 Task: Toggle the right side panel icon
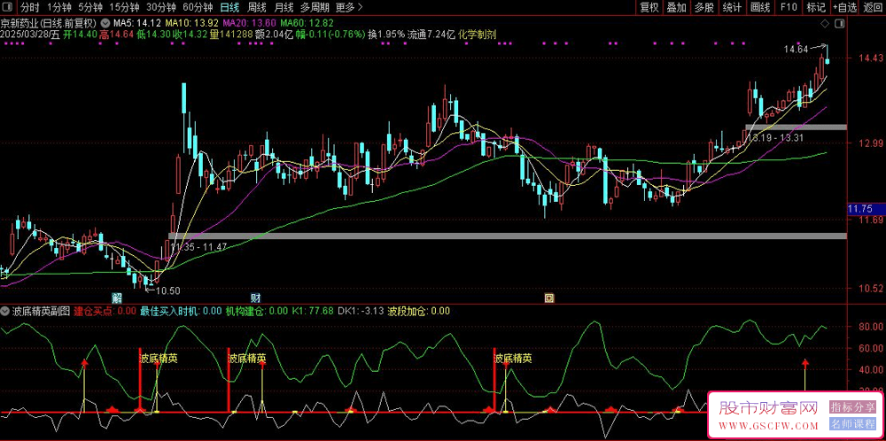(840, 24)
